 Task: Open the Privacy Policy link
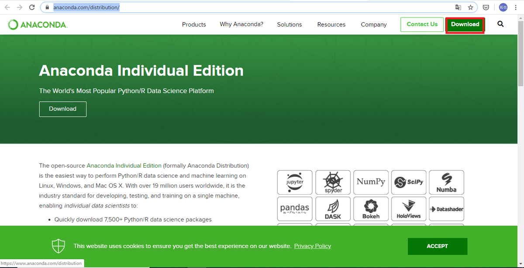[313, 246]
